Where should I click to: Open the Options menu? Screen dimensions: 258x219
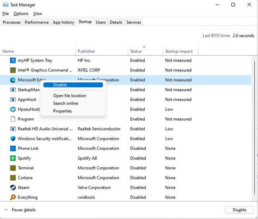(x=21, y=14)
